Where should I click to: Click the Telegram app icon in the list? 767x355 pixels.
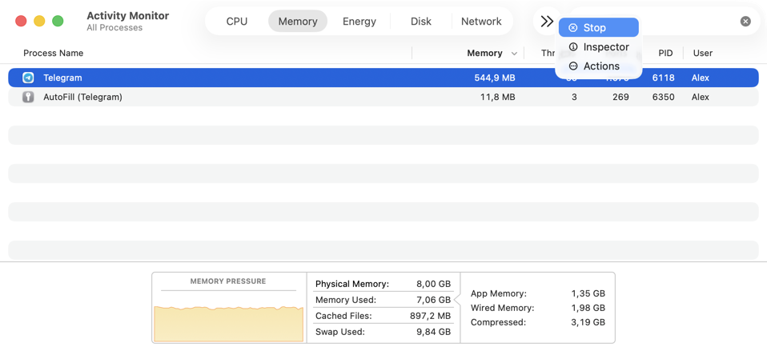[x=28, y=78]
